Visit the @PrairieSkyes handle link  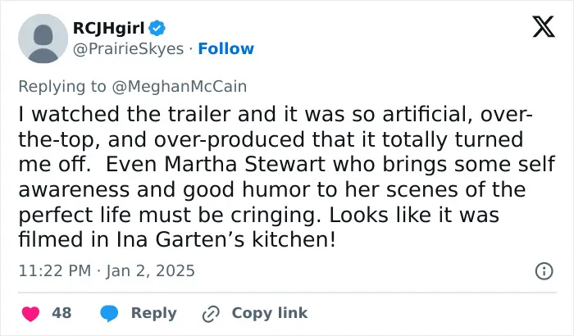(x=128, y=49)
